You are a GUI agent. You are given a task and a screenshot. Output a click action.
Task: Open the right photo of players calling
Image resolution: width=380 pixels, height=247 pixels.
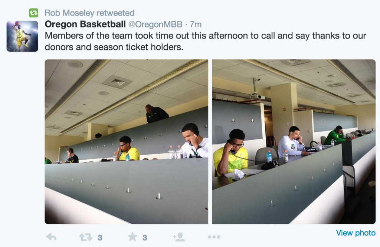point(294,142)
